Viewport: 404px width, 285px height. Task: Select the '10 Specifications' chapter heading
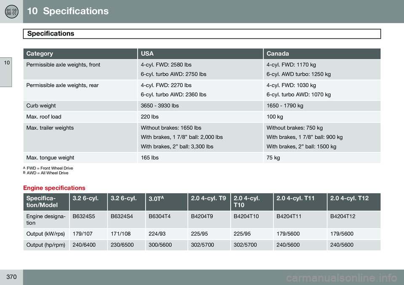tap(68, 11)
